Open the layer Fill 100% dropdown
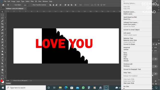 158,51
